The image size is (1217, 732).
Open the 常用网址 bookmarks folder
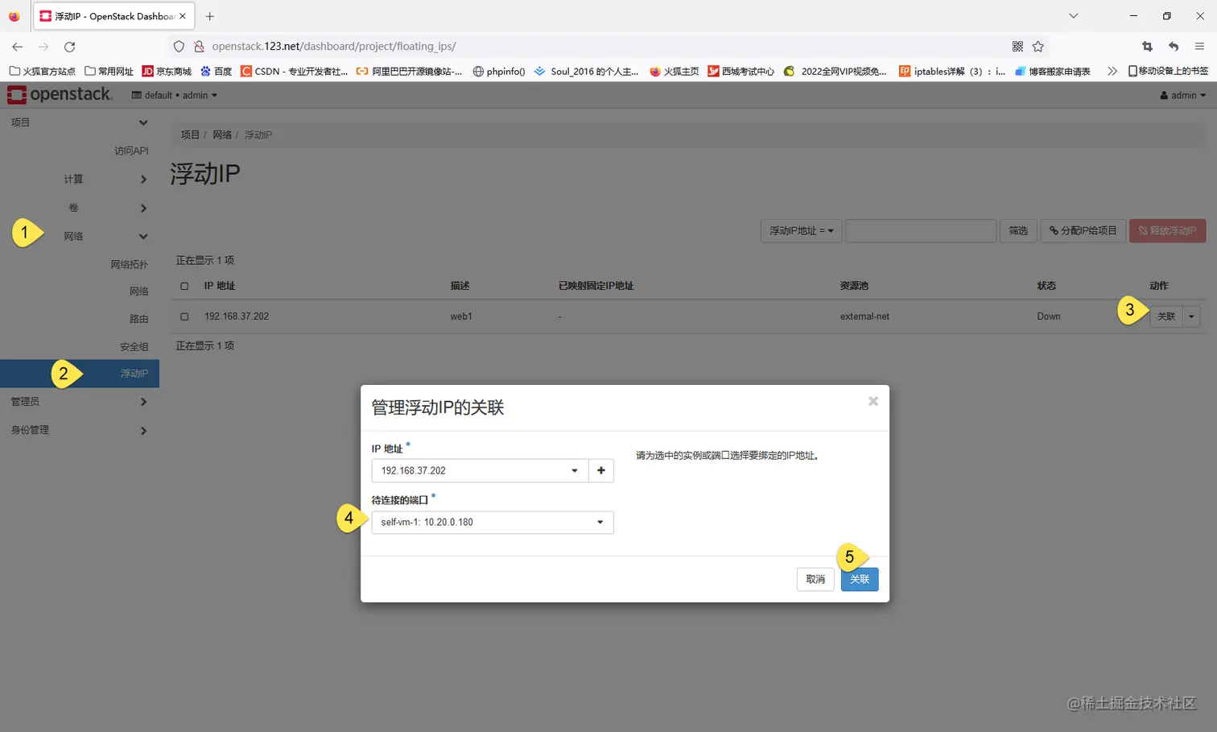pyautogui.click(x=109, y=71)
